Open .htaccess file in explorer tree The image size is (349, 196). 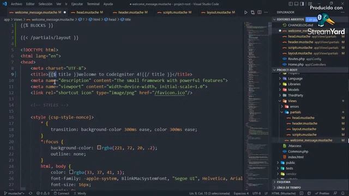(x=294, y=146)
